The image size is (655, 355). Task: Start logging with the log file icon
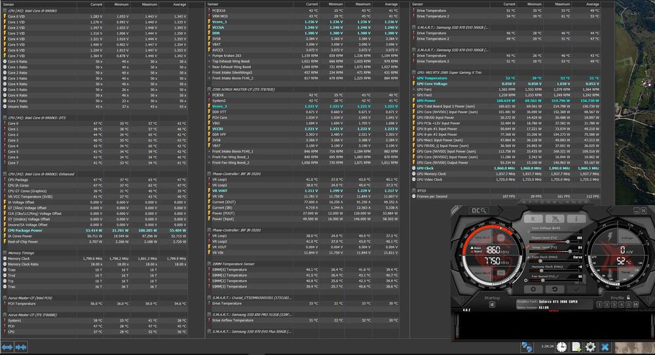point(576,347)
